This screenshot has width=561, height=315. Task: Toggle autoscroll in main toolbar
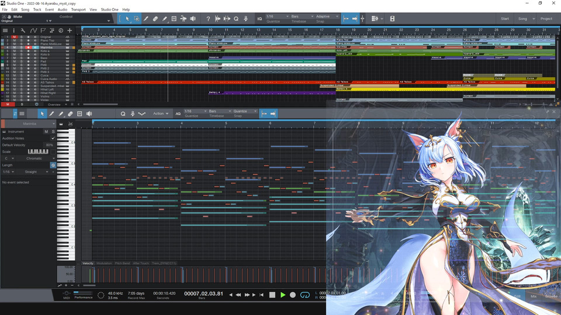tap(355, 19)
